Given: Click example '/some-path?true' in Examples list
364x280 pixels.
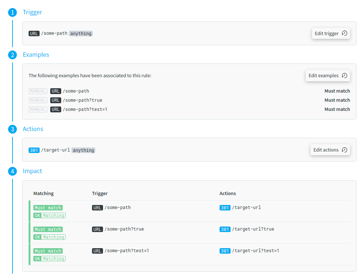Looking at the screenshot, I should pos(82,100).
